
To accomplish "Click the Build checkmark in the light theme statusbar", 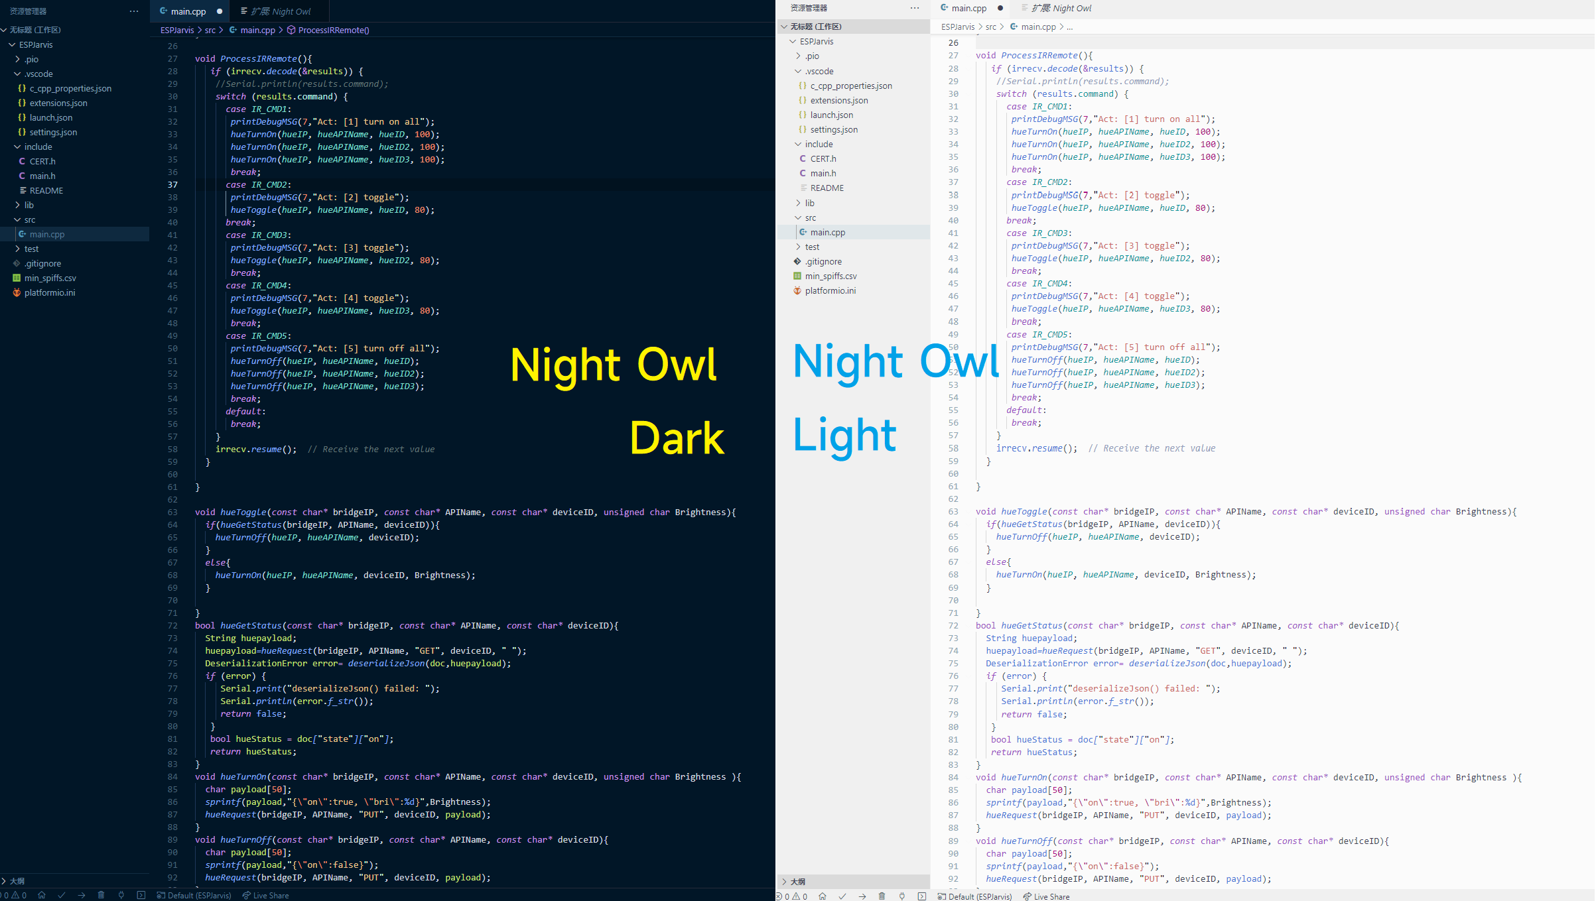I will coord(842,896).
